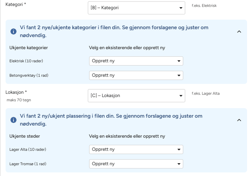Open Opprett ny dropdown for Elektrisk
This screenshot has height=176, width=252.
point(136,61)
